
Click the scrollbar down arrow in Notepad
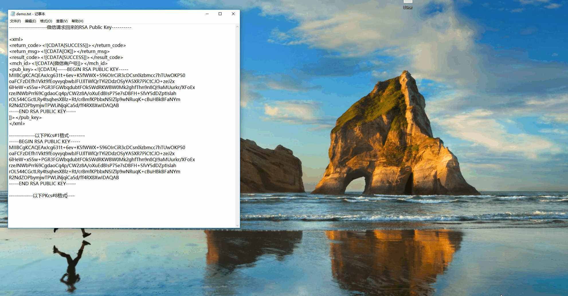click(x=237, y=226)
